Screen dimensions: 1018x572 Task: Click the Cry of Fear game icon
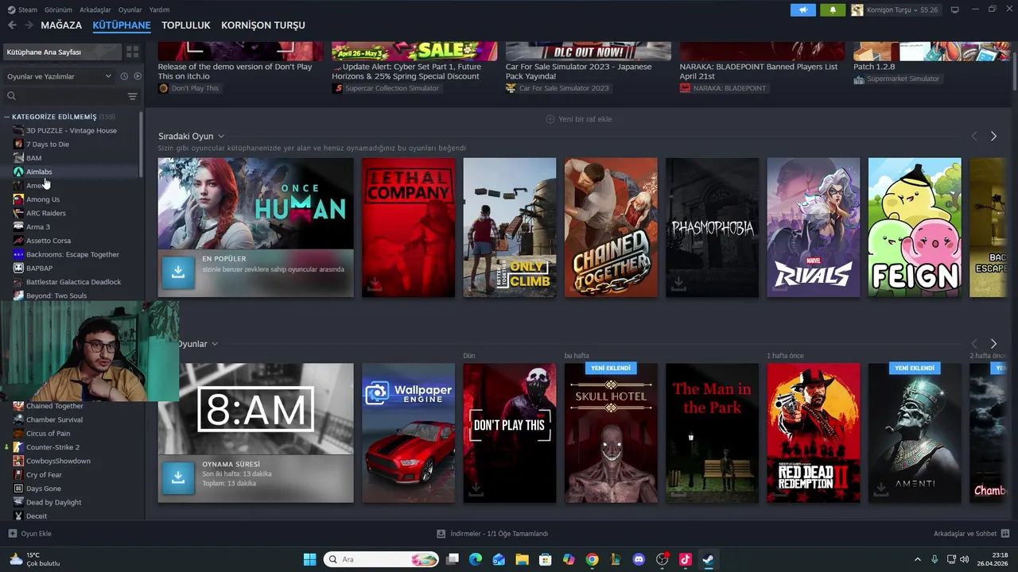[x=18, y=475]
